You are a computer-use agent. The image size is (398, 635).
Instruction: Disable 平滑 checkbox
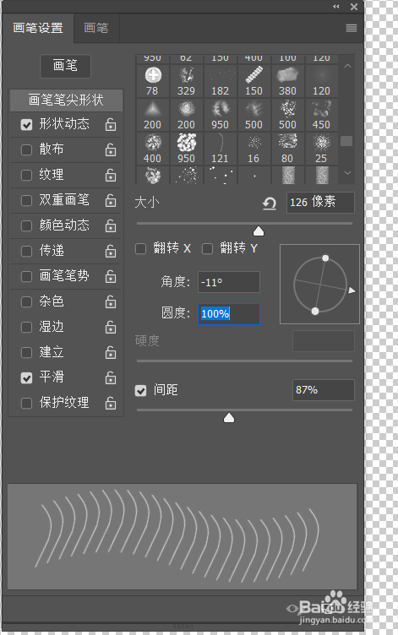tap(26, 377)
